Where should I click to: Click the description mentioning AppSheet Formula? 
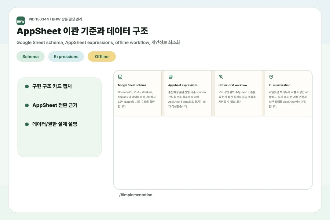point(187,99)
